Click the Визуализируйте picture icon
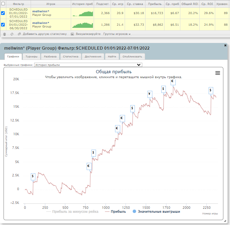This screenshot has height=225, width=230. coord(72,34)
